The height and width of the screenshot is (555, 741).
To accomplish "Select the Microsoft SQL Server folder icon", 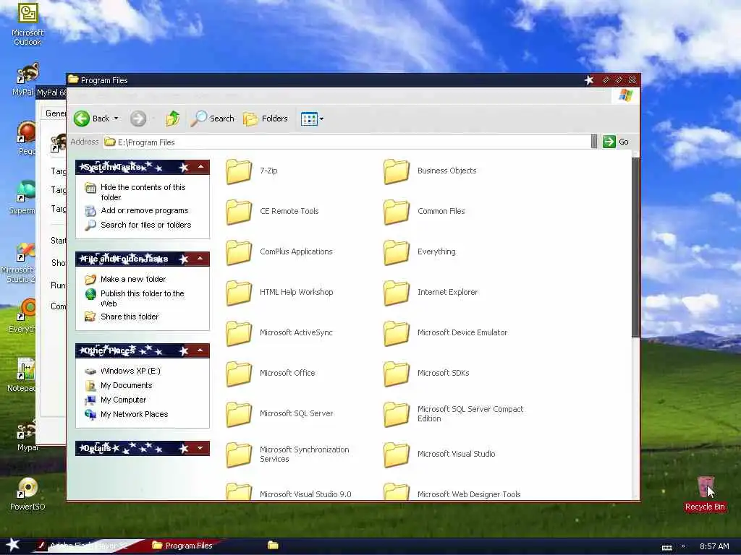I will [239, 414].
